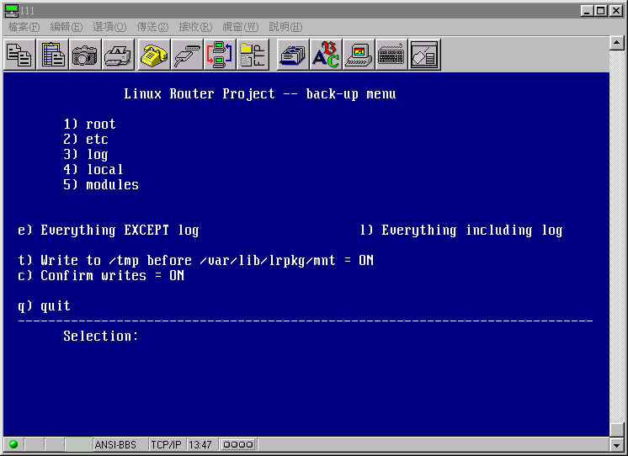Click the scrollbar up arrow
Viewport: 628px width, 456px height.
pos(617,43)
